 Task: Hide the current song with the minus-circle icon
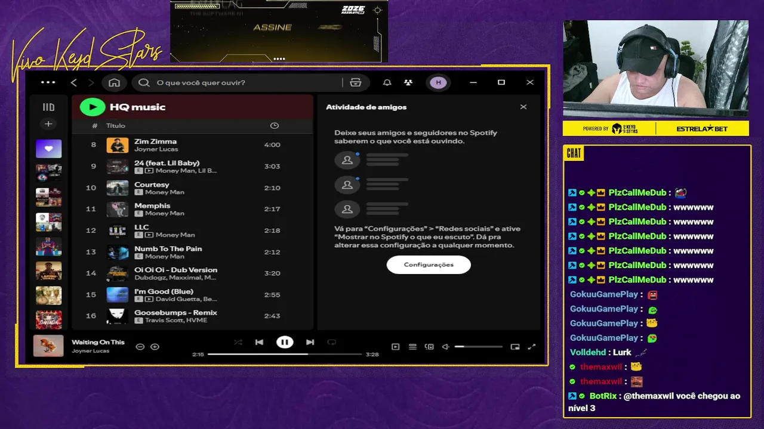[x=140, y=347]
